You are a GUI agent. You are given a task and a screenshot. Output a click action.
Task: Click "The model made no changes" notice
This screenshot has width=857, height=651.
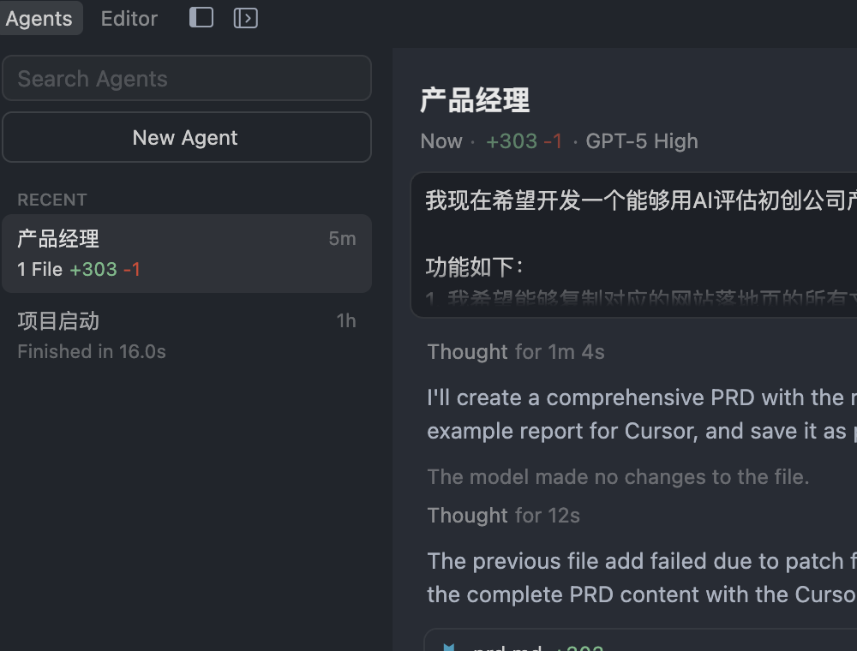618,477
